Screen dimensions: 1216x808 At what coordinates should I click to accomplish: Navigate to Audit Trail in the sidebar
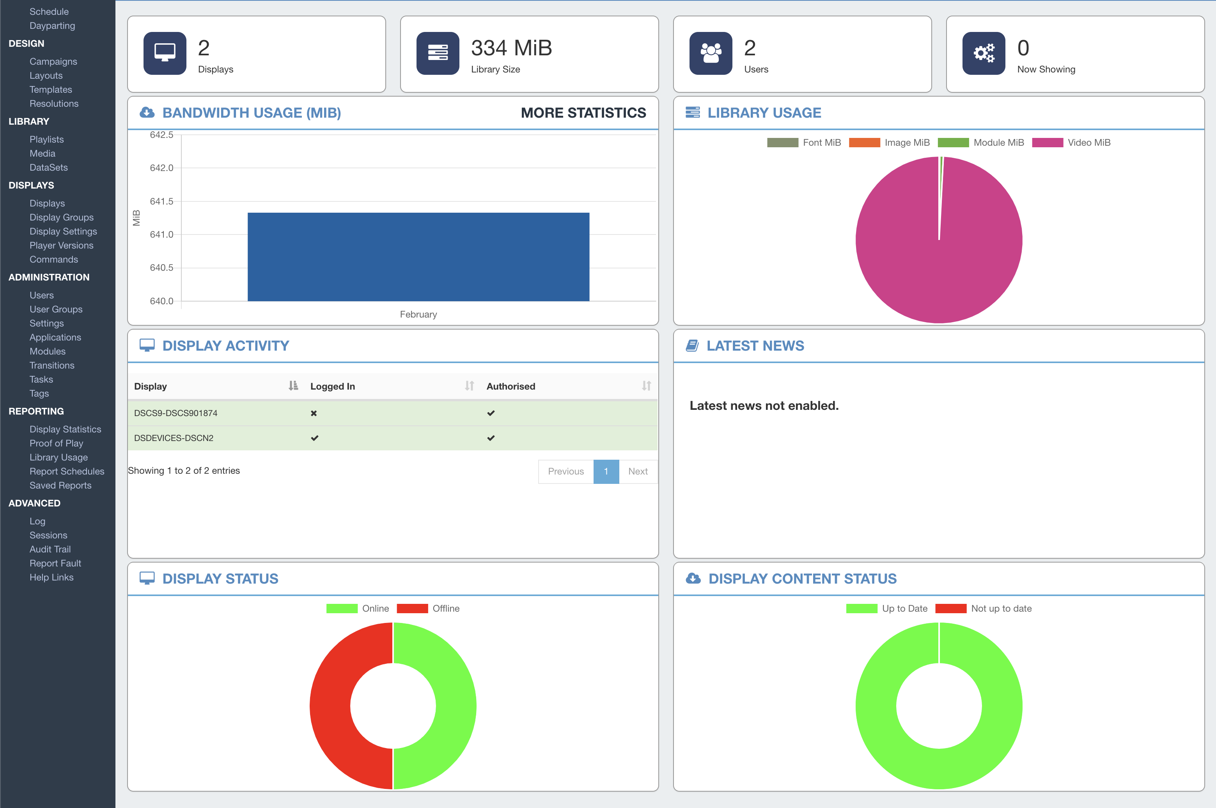click(50, 549)
